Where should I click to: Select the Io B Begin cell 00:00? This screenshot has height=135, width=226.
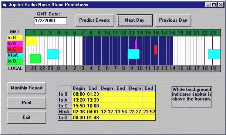click(x=79, y=94)
